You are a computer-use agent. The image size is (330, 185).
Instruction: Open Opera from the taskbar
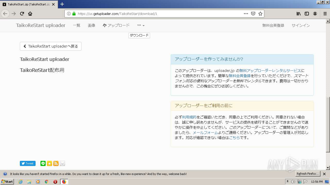pos(55,182)
